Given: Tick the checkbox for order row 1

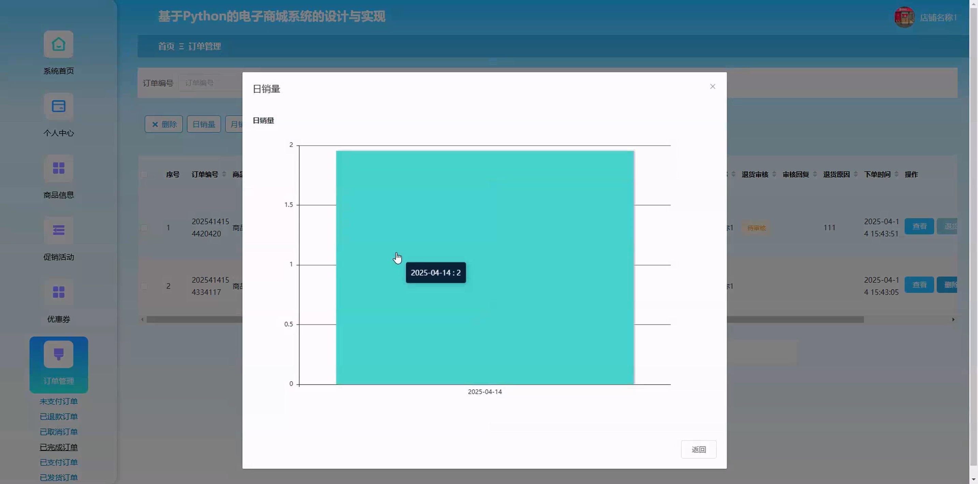Looking at the screenshot, I should tap(144, 228).
